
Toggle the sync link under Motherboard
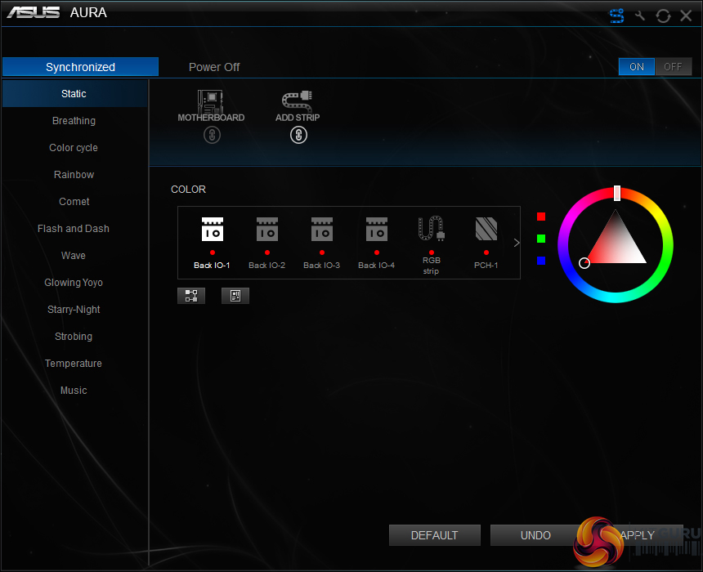coord(212,135)
